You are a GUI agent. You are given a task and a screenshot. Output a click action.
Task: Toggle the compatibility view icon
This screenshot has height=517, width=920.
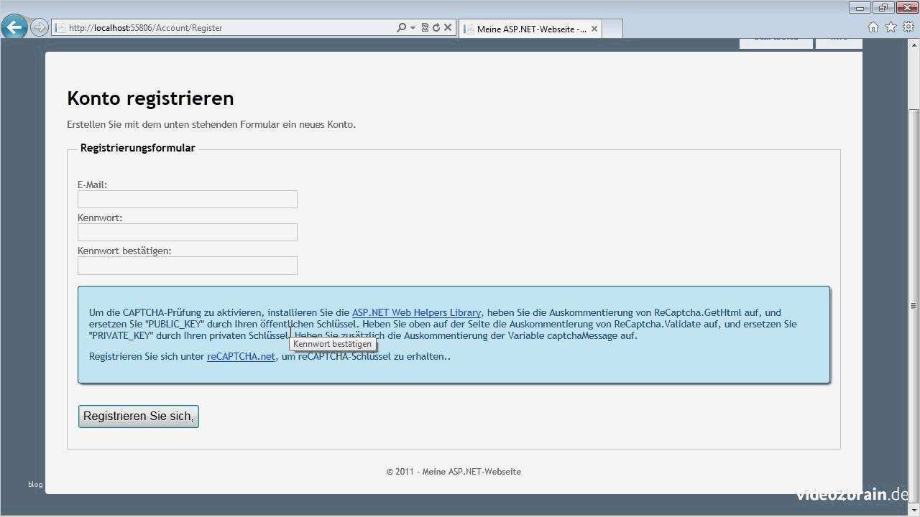425,28
